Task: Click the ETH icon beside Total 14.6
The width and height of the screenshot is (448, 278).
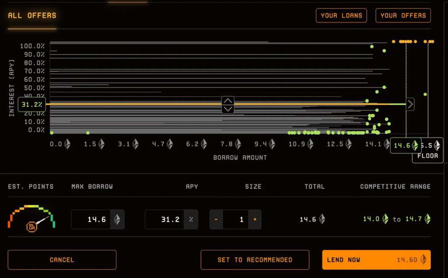Action: [x=322, y=219]
